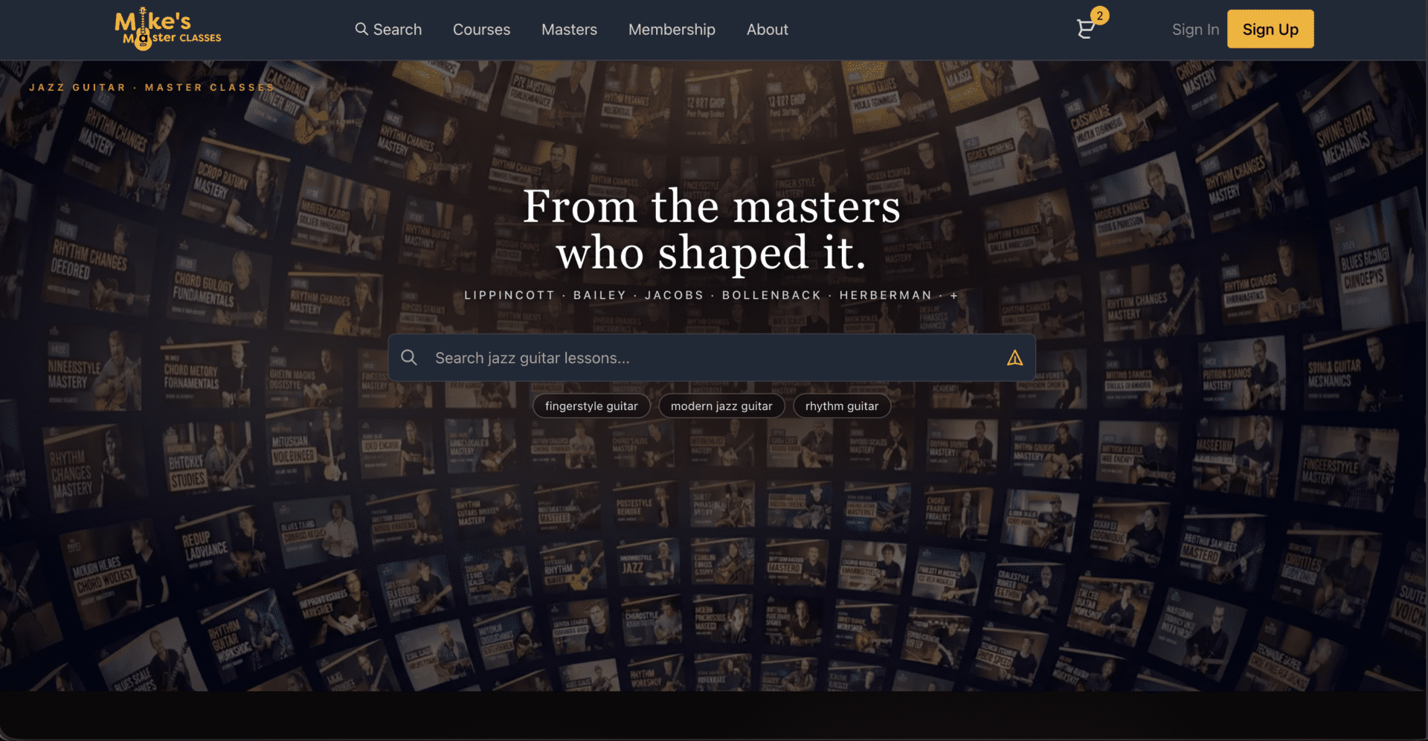Click the LIPPINCOTT name in the masters list
The height and width of the screenshot is (741, 1428).
pyautogui.click(x=509, y=295)
